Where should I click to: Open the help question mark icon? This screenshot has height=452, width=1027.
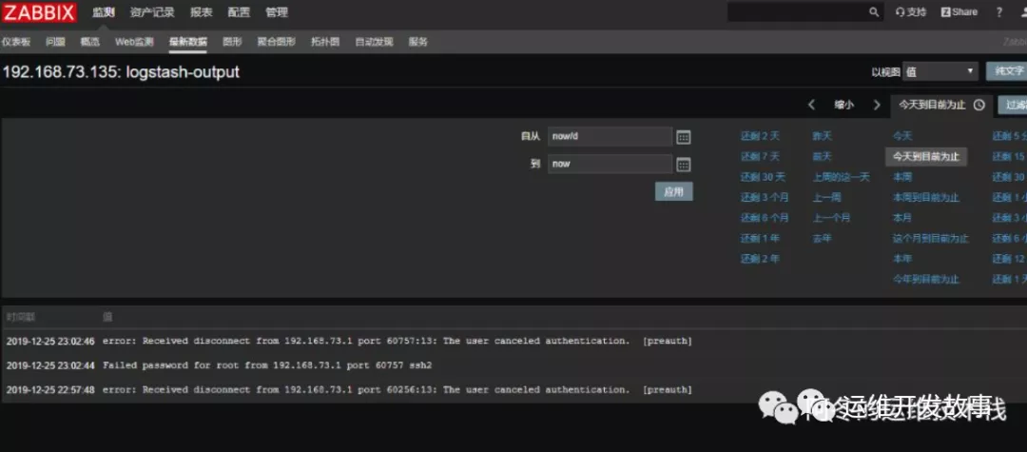pyautogui.click(x=998, y=11)
